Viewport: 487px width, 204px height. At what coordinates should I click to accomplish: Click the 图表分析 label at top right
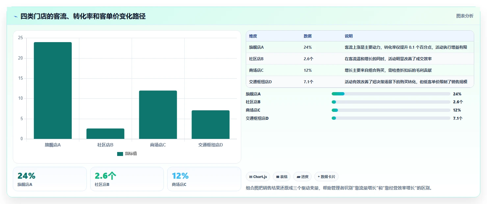(x=465, y=16)
